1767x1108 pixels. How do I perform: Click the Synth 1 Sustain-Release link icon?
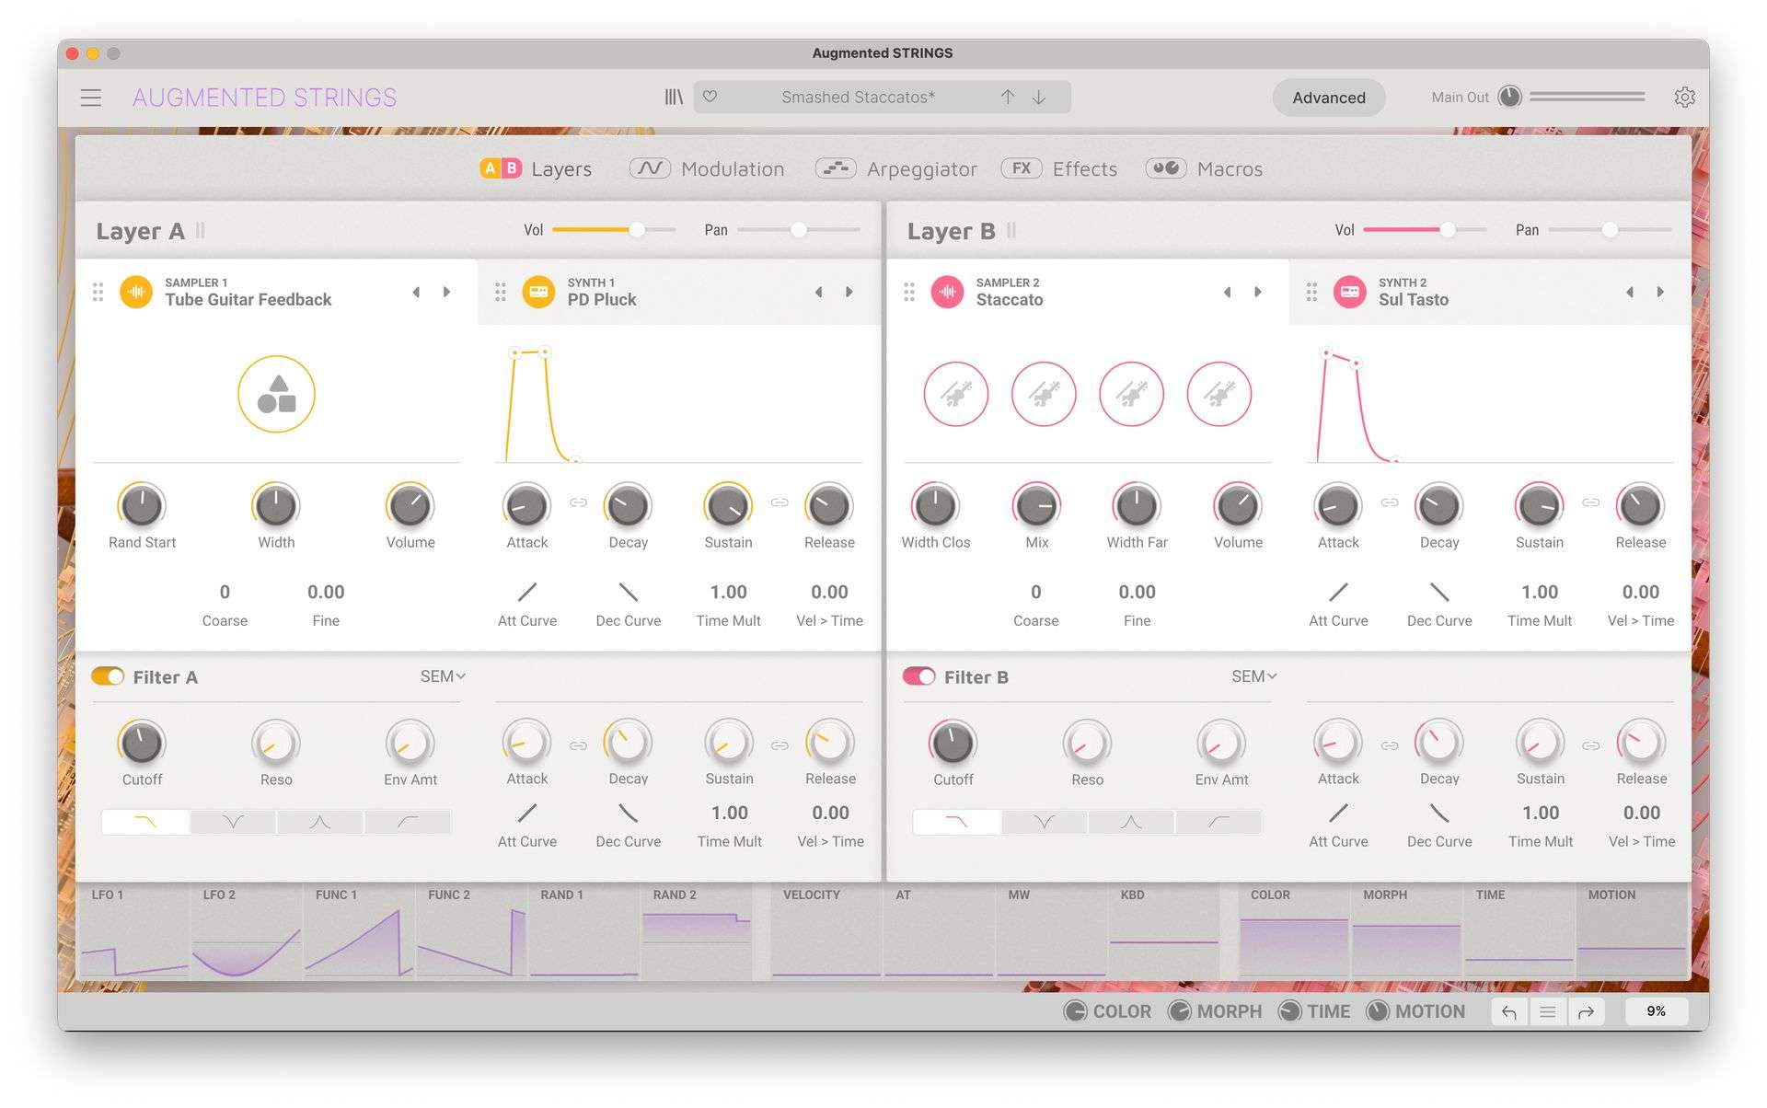coord(780,502)
